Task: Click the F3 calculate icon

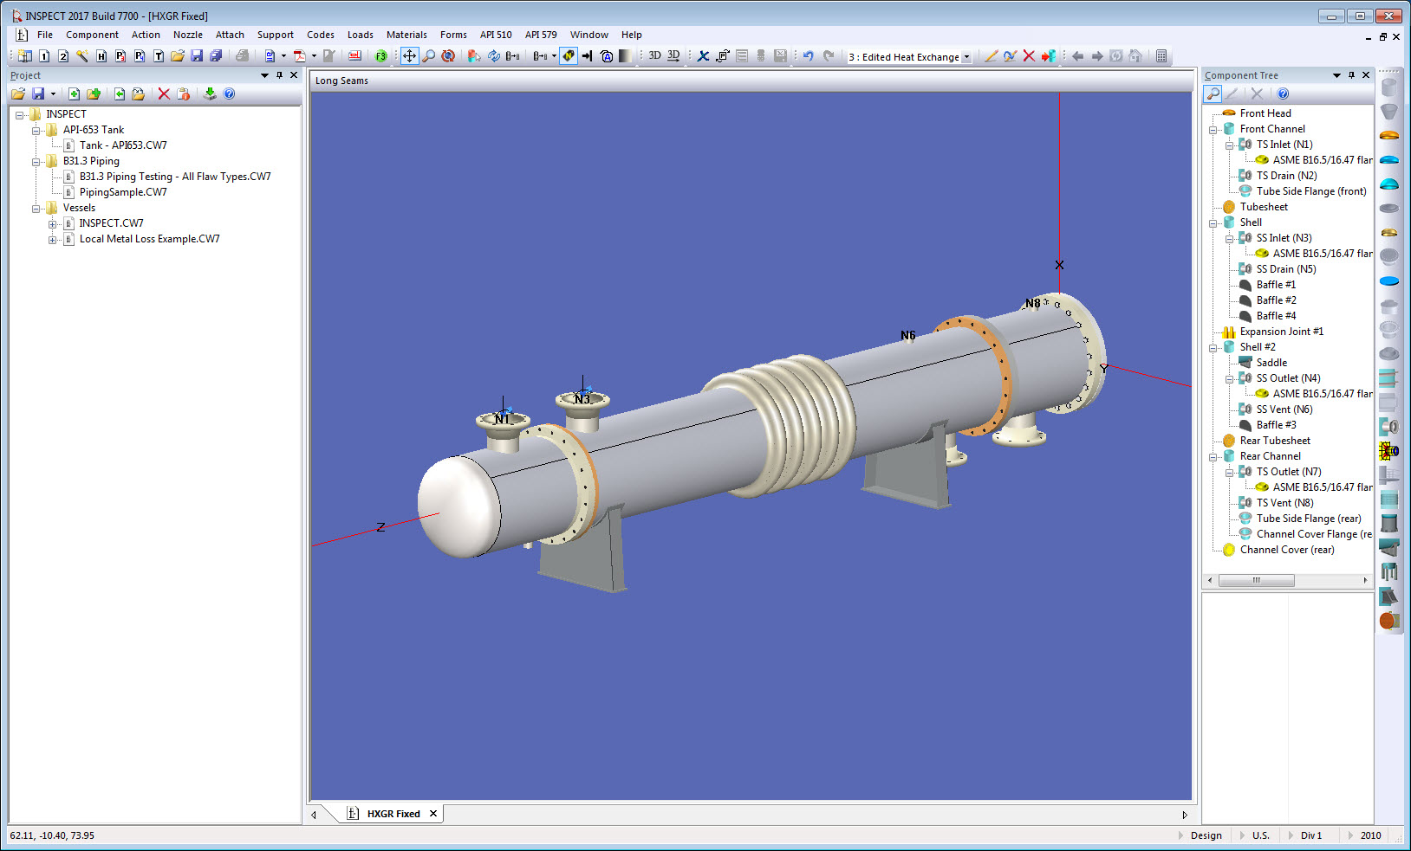Action: pos(381,55)
